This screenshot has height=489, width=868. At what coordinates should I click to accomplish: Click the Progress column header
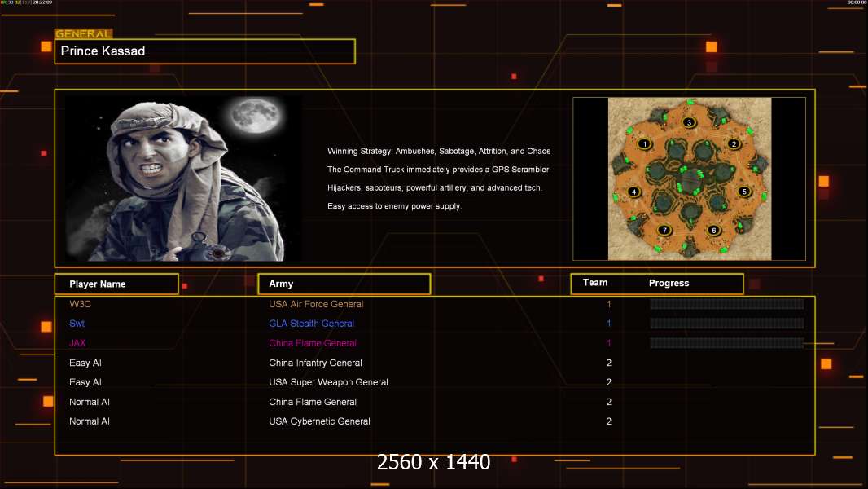pos(669,283)
